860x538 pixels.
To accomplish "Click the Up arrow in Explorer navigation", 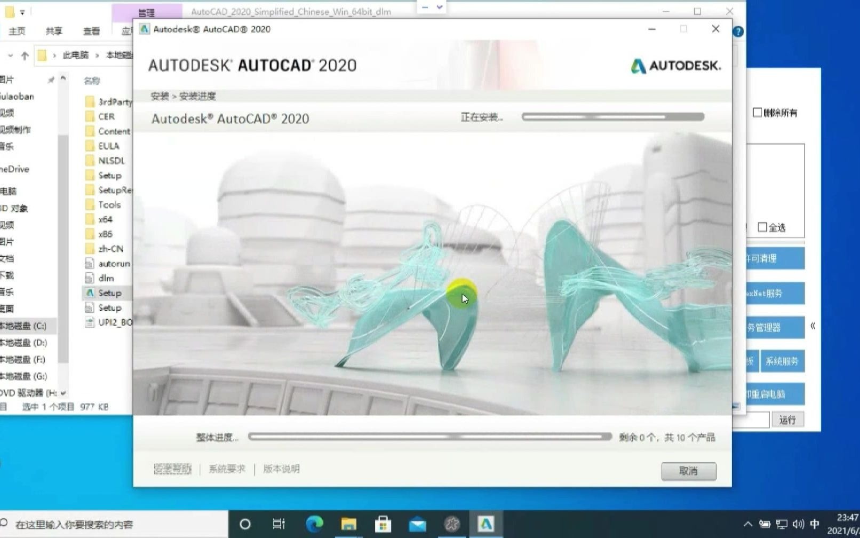I will pyautogui.click(x=25, y=56).
